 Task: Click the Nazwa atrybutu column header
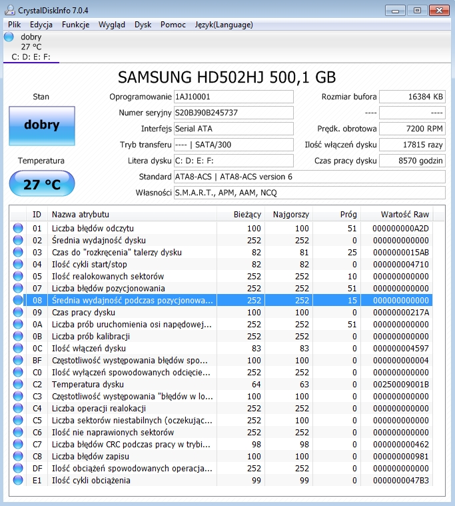(132, 214)
